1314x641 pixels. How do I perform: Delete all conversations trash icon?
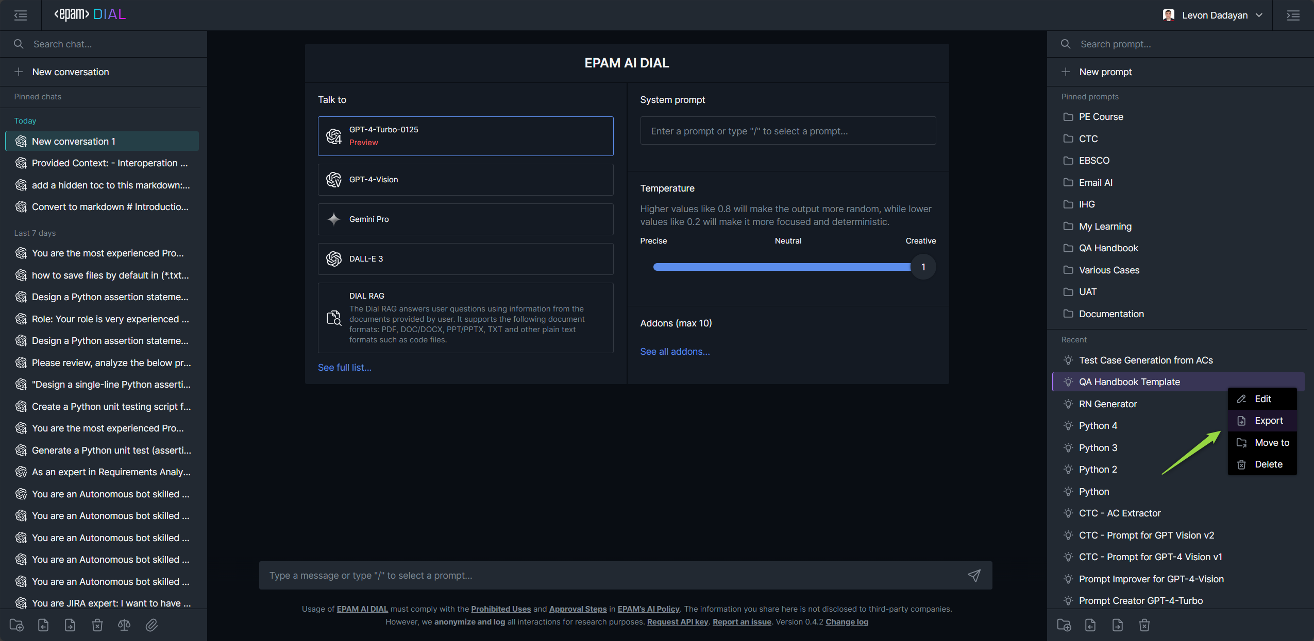[x=97, y=625]
